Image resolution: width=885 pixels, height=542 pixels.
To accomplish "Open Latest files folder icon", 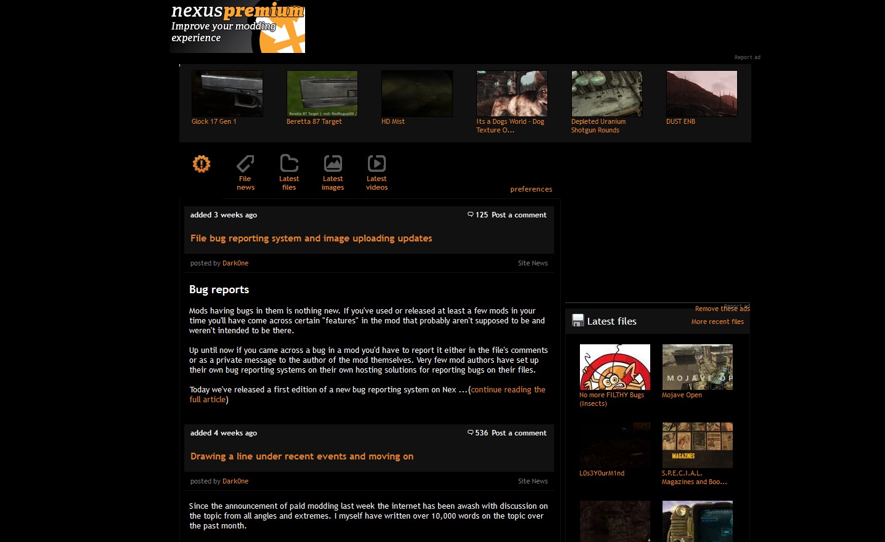I will click(x=289, y=163).
